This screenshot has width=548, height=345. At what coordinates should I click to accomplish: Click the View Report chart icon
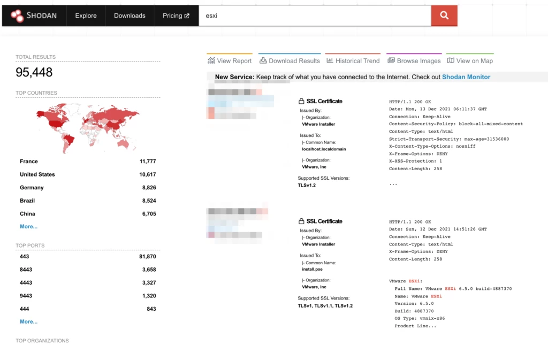pos(211,61)
